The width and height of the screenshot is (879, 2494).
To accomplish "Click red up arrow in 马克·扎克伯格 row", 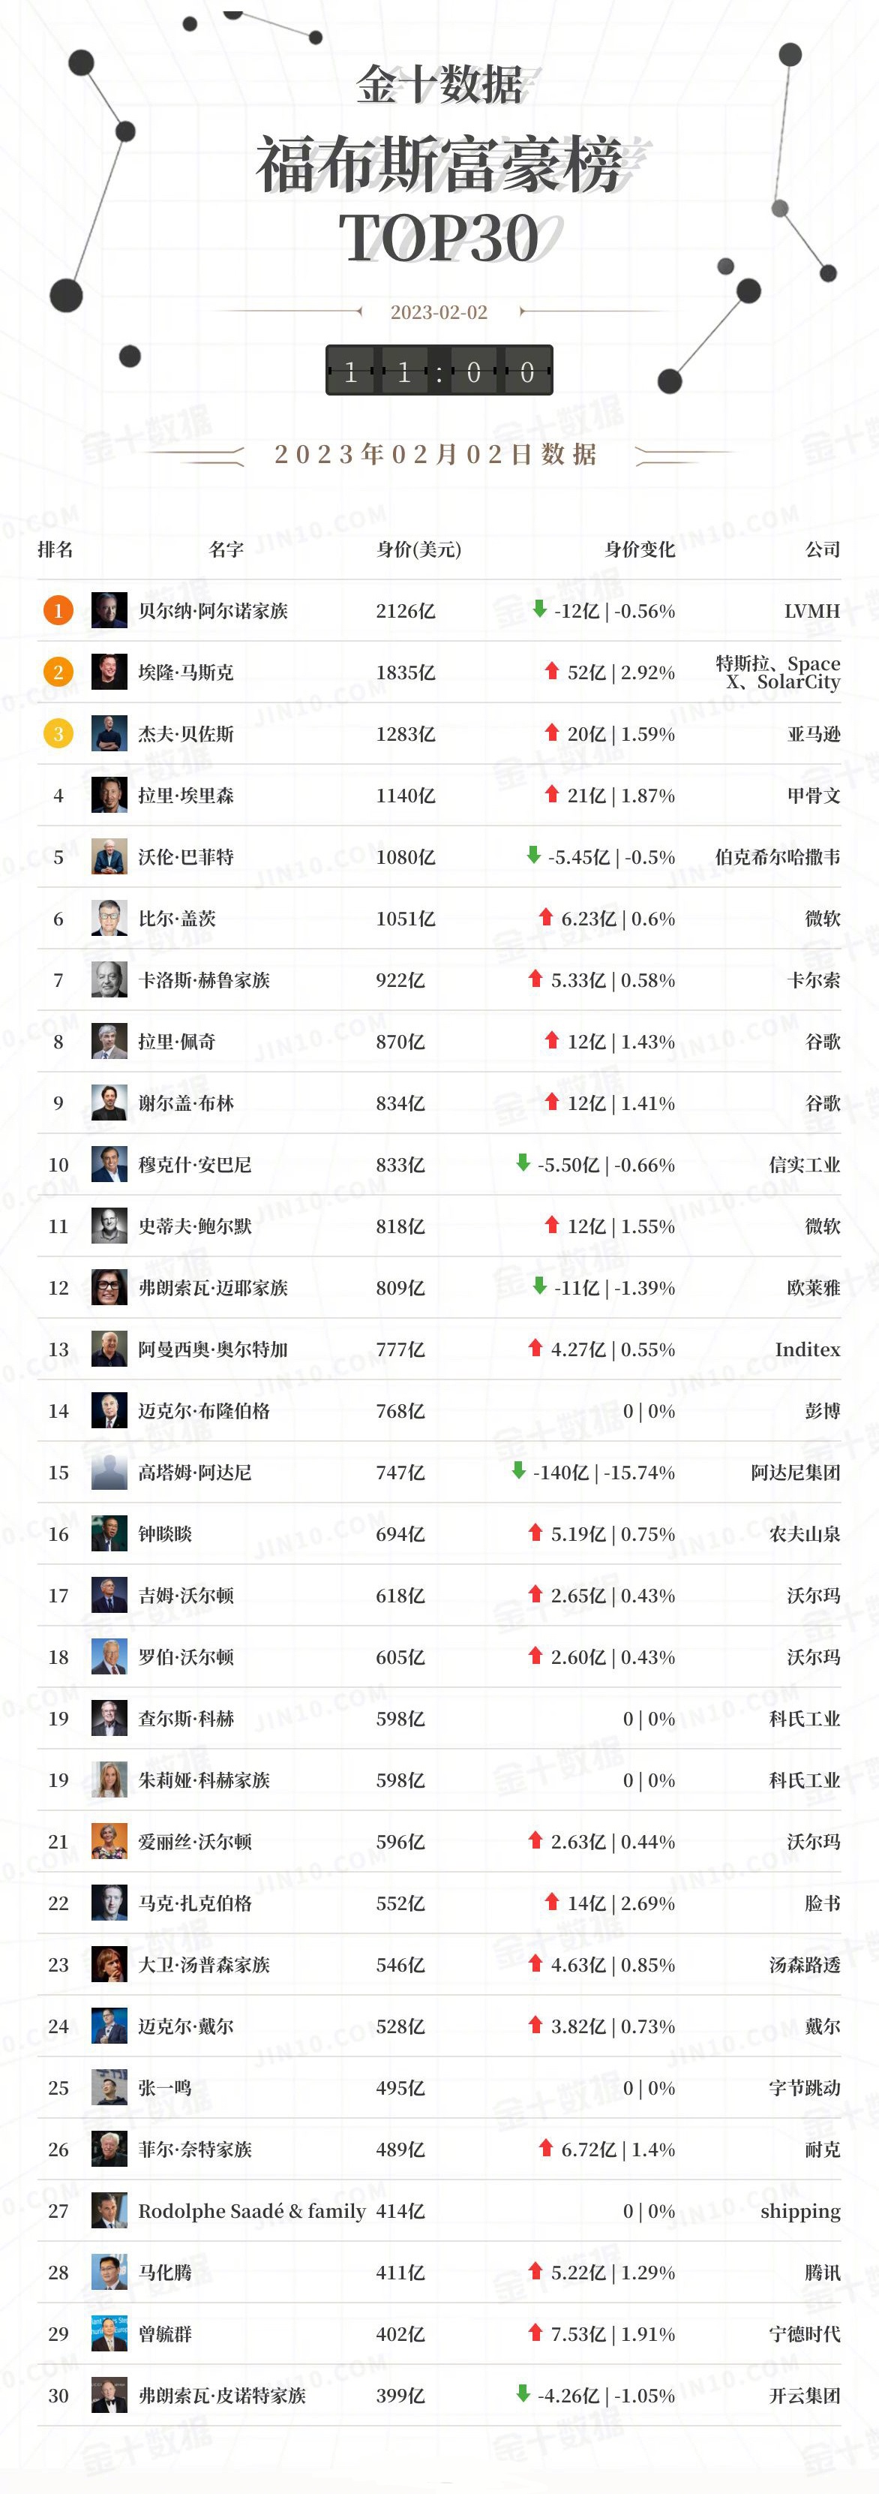I will [x=552, y=1902].
